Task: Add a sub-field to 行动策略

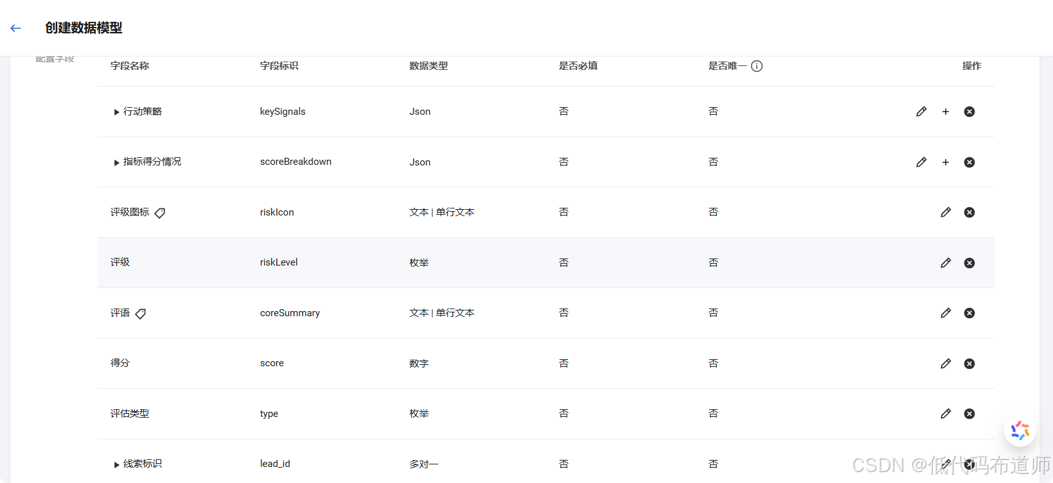Action: [946, 112]
